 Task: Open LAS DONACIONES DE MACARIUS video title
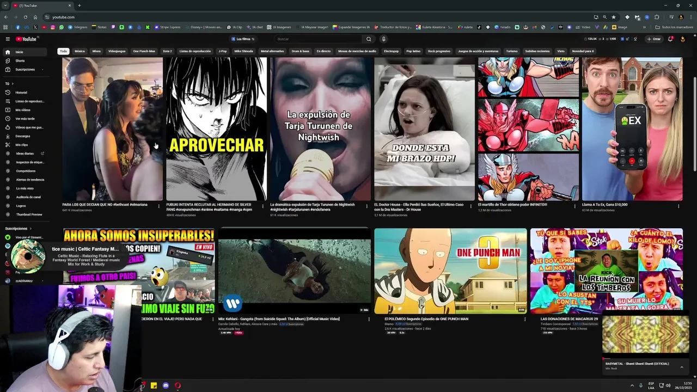(x=569, y=319)
